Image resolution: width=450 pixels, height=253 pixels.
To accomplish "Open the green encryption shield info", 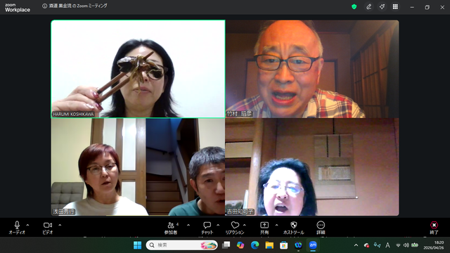I will coord(354,6).
